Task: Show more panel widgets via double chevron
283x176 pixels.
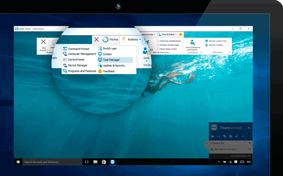Action: coord(242,136)
